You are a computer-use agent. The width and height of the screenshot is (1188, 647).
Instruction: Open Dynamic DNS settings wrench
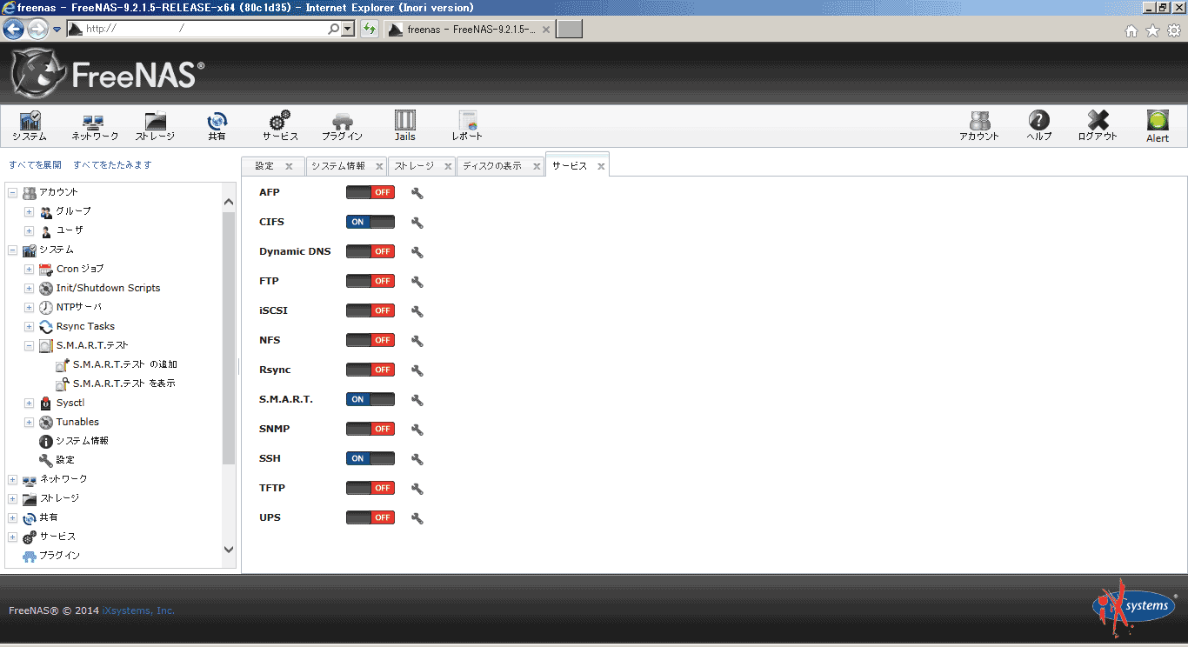coord(417,252)
